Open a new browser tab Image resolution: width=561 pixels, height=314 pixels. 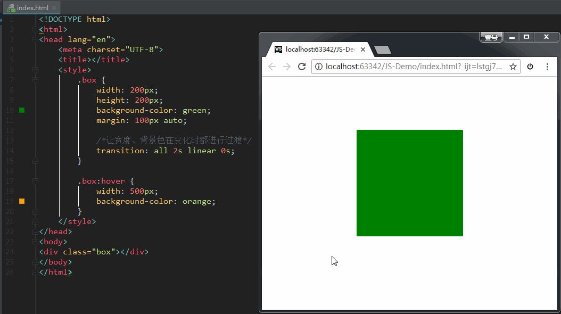point(383,49)
